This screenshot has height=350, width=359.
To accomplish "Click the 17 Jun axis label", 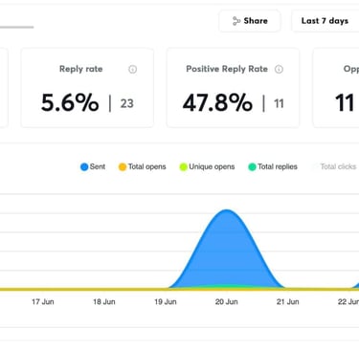I will 43,301.
